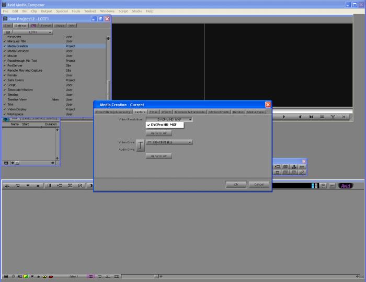The width and height of the screenshot is (366, 282).
Task: Toggle the checkmark beside Mouse setting
Action: tap(4, 56)
